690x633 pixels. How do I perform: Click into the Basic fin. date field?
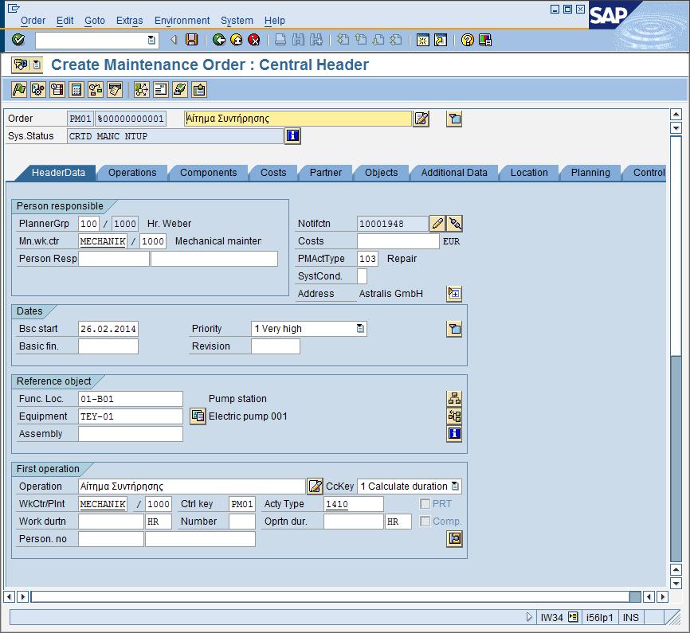coord(108,346)
